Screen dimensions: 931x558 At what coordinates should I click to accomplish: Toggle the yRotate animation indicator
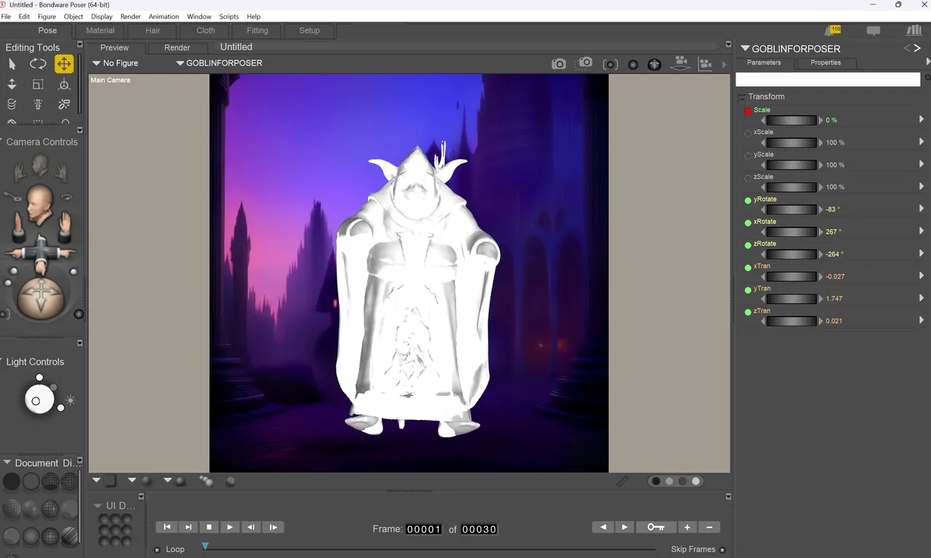point(748,201)
